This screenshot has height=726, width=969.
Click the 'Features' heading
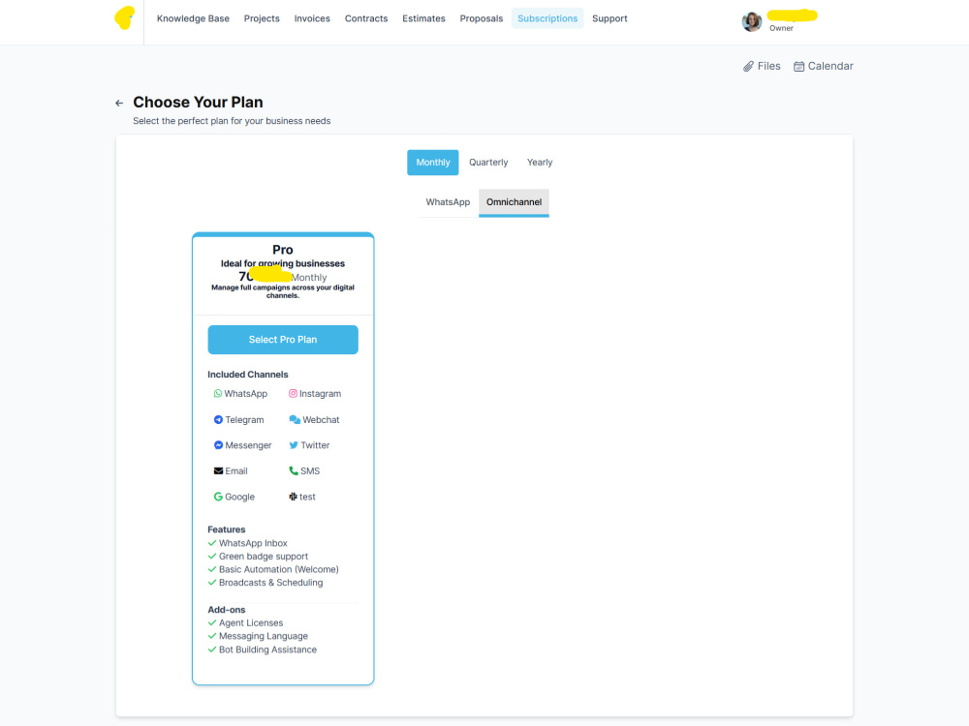click(x=226, y=529)
